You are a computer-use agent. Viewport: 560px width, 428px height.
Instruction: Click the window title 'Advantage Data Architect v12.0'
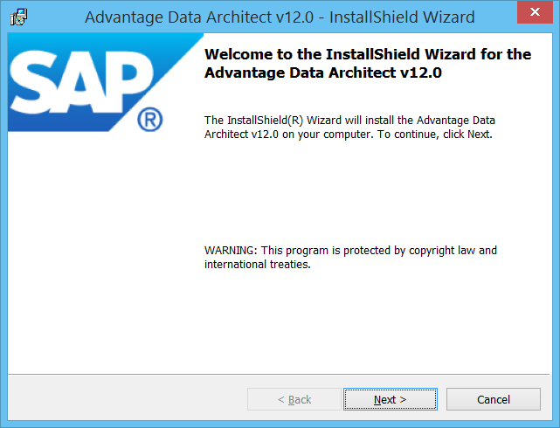[x=280, y=17]
